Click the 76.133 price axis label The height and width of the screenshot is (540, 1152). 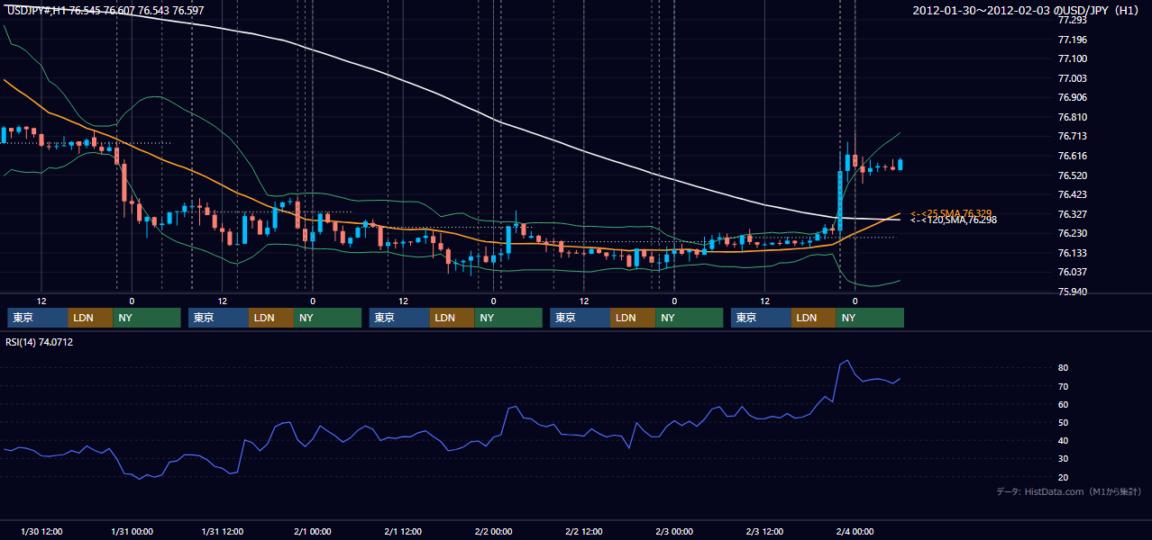click(x=1072, y=253)
